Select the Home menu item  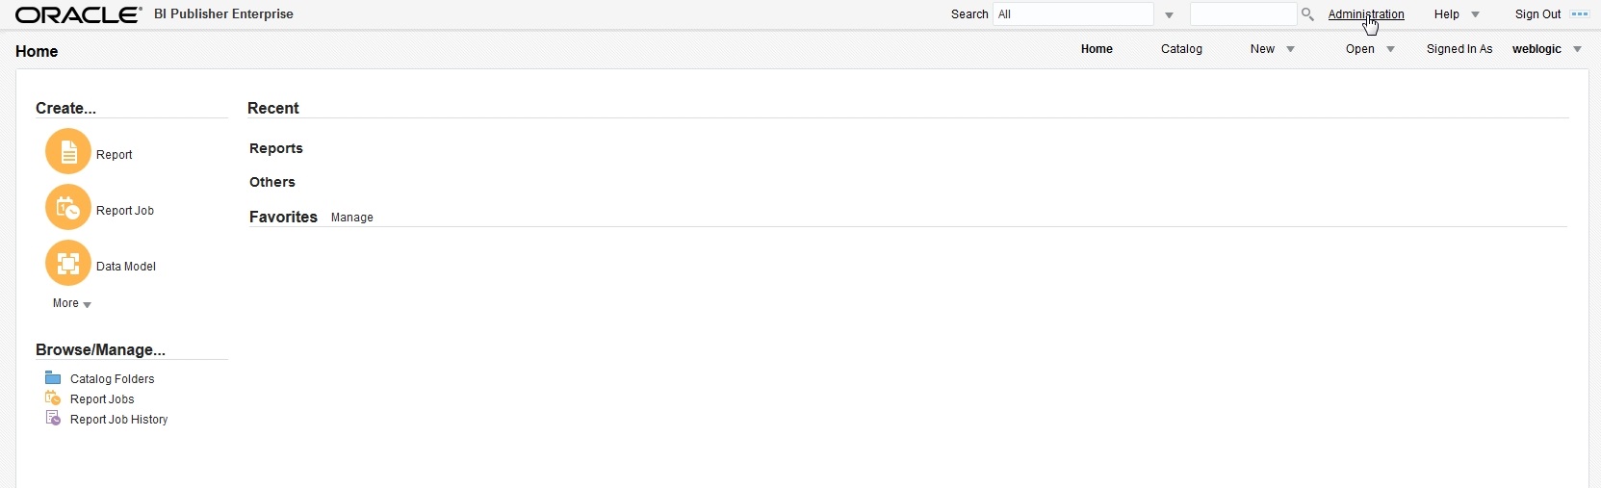click(x=1097, y=49)
